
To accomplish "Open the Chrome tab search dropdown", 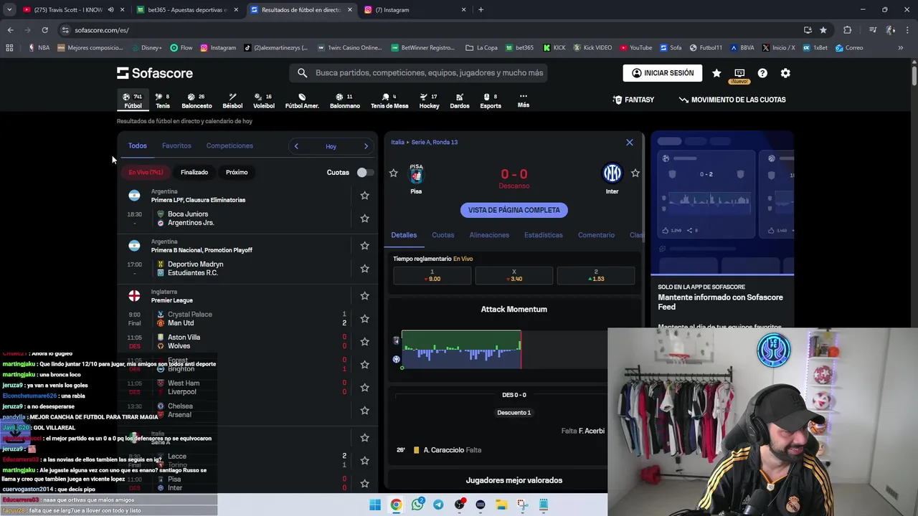I will pos(9,10).
